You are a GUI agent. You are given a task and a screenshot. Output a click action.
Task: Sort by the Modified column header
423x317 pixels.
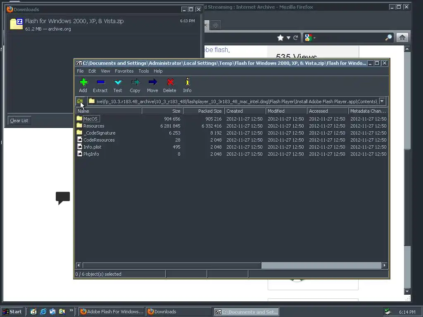286,111
